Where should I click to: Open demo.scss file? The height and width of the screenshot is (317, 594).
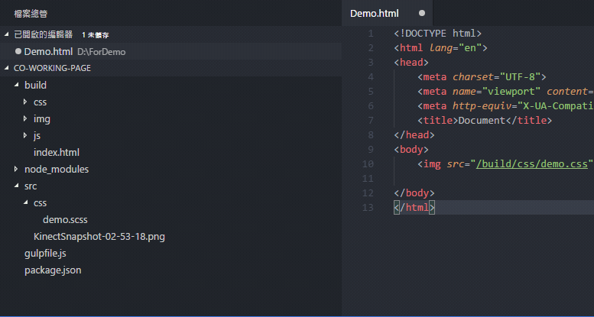[65, 220]
